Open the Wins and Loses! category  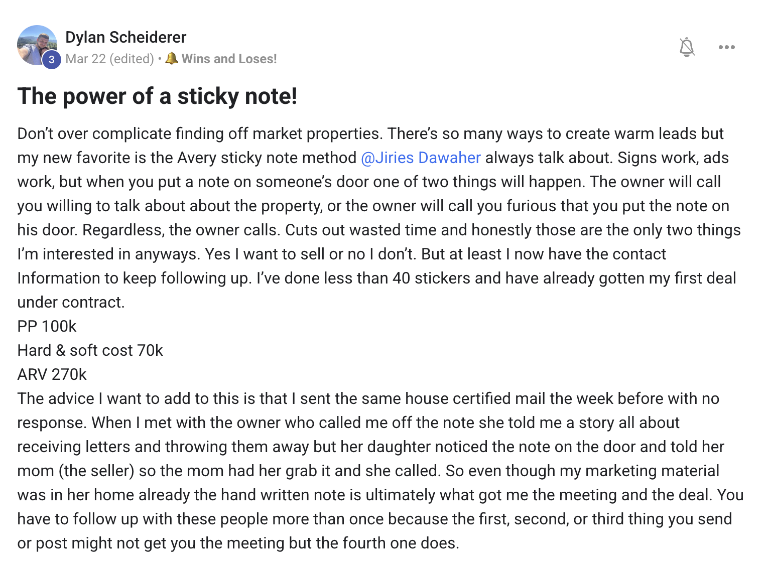pos(229,59)
